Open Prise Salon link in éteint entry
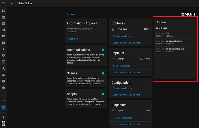This screenshot has width=199, height=128. pos(161,33)
